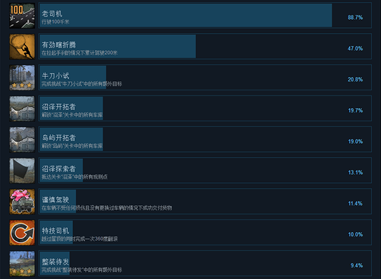This screenshot has height=279, width=381.
Task: Click the 老司机 achievement title
Action: coord(52,13)
